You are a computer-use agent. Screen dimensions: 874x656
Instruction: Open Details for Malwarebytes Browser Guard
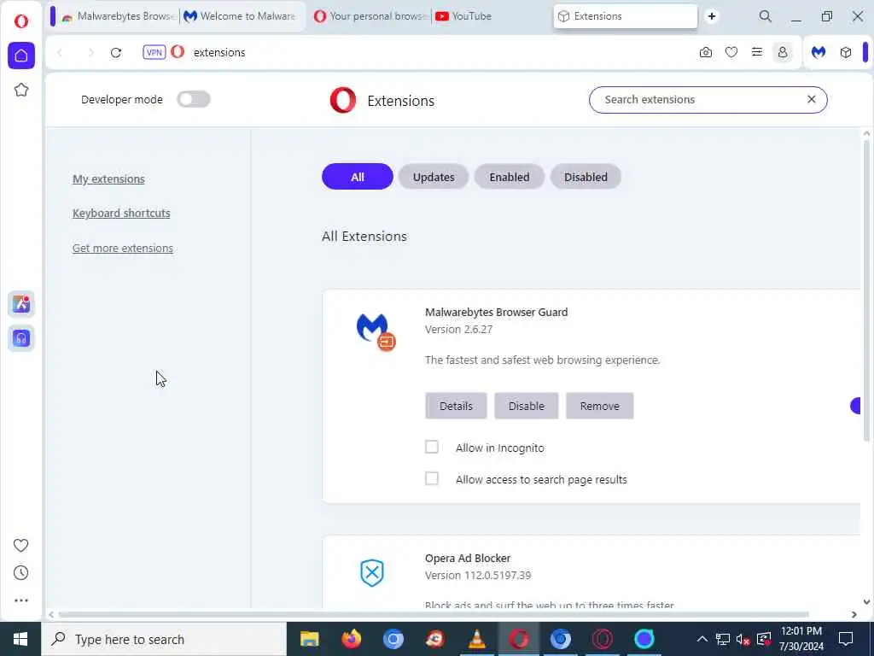pyautogui.click(x=456, y=406)
